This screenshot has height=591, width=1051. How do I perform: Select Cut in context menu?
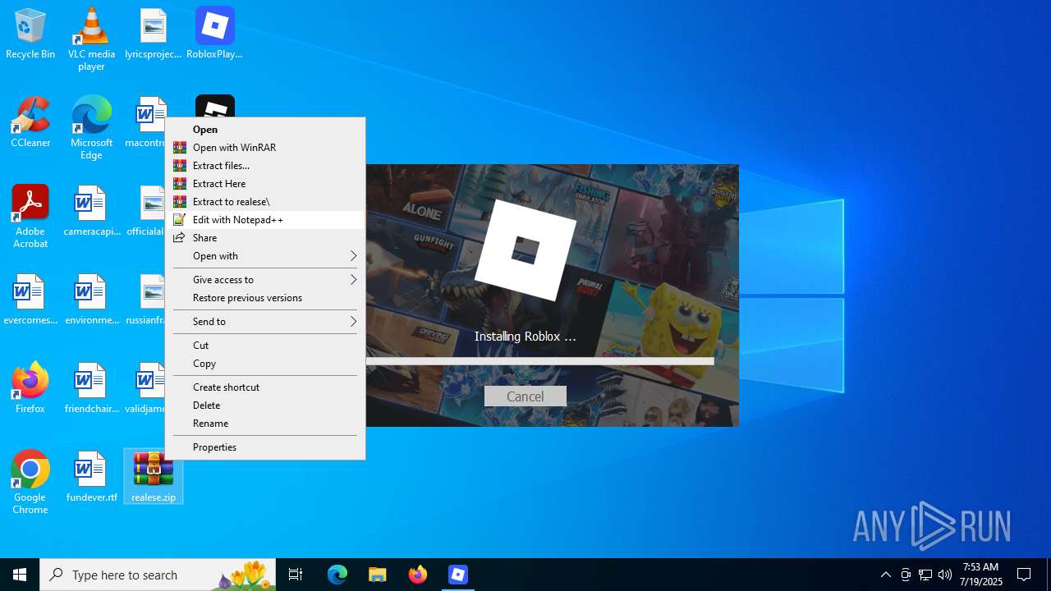[265, 346]
